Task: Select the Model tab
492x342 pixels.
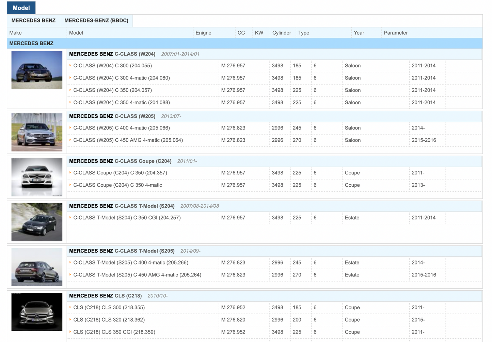Action: [x=21, y=8]
